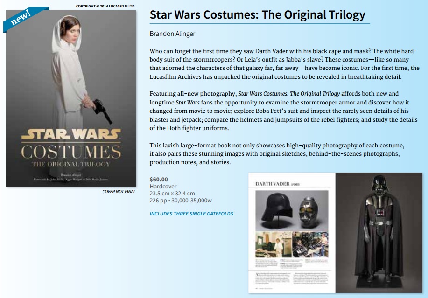
Task: Click the book title heading
Action: [257, 15]
